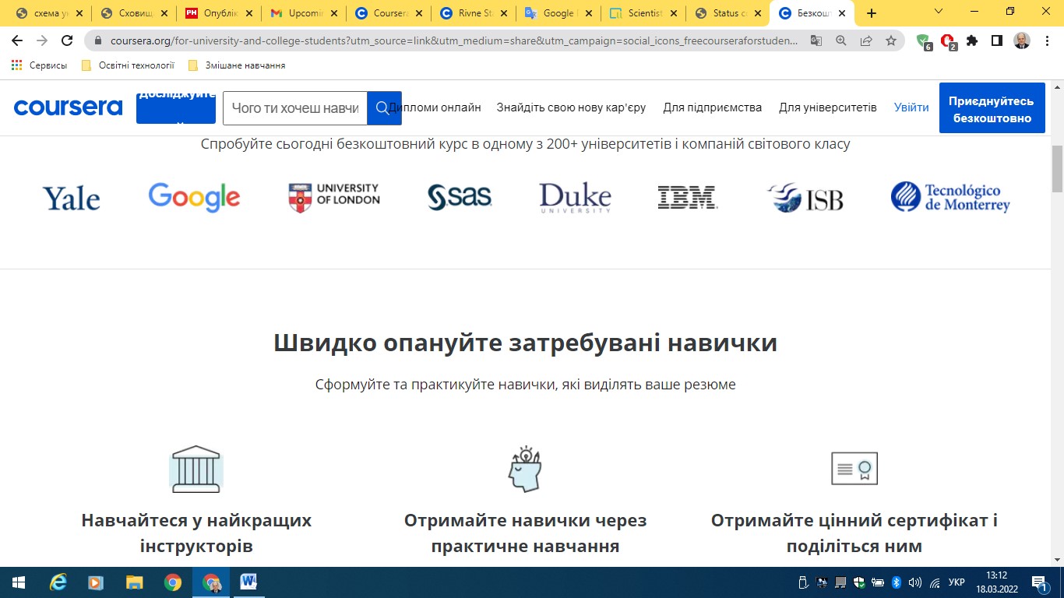Click the head with pencils icon

[x=525, y=469]
